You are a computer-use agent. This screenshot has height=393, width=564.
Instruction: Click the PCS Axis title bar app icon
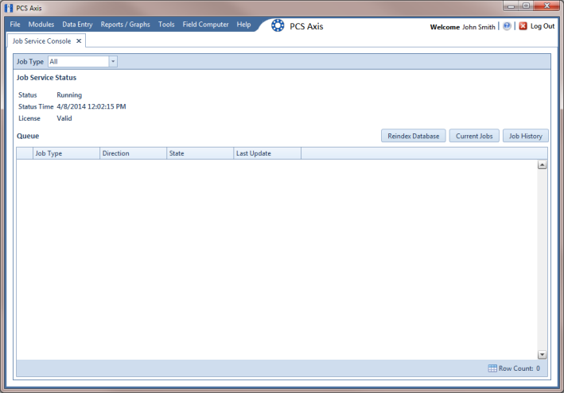pos(9,8)
